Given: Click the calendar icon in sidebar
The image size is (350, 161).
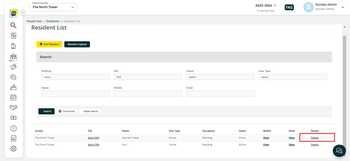Looking at the screenshot, I should coord(14,97).
